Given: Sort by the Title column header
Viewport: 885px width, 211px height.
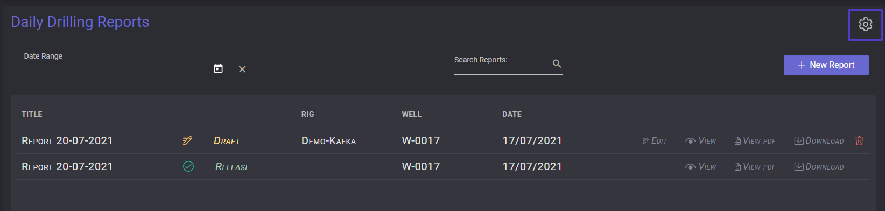Looking at the screenshot, I should (x=32, y=114).
